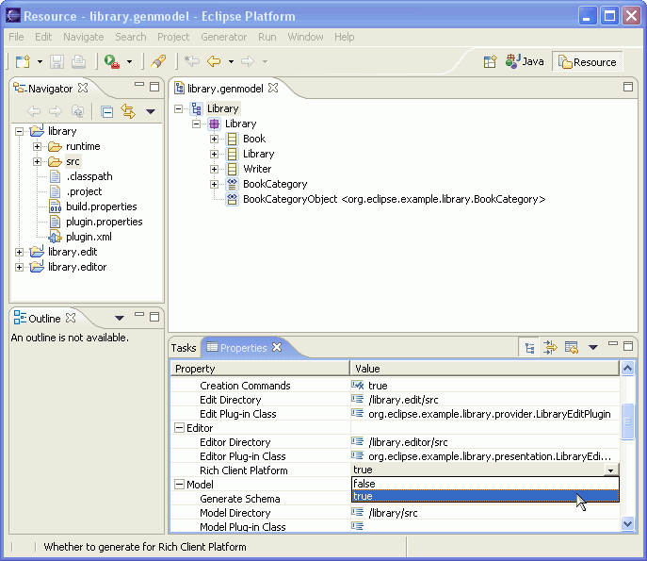Viewport: 647px width, 561px height.
Task: Close the Navigator view tab
Action: pyautogui.click(x=83, y=88)
